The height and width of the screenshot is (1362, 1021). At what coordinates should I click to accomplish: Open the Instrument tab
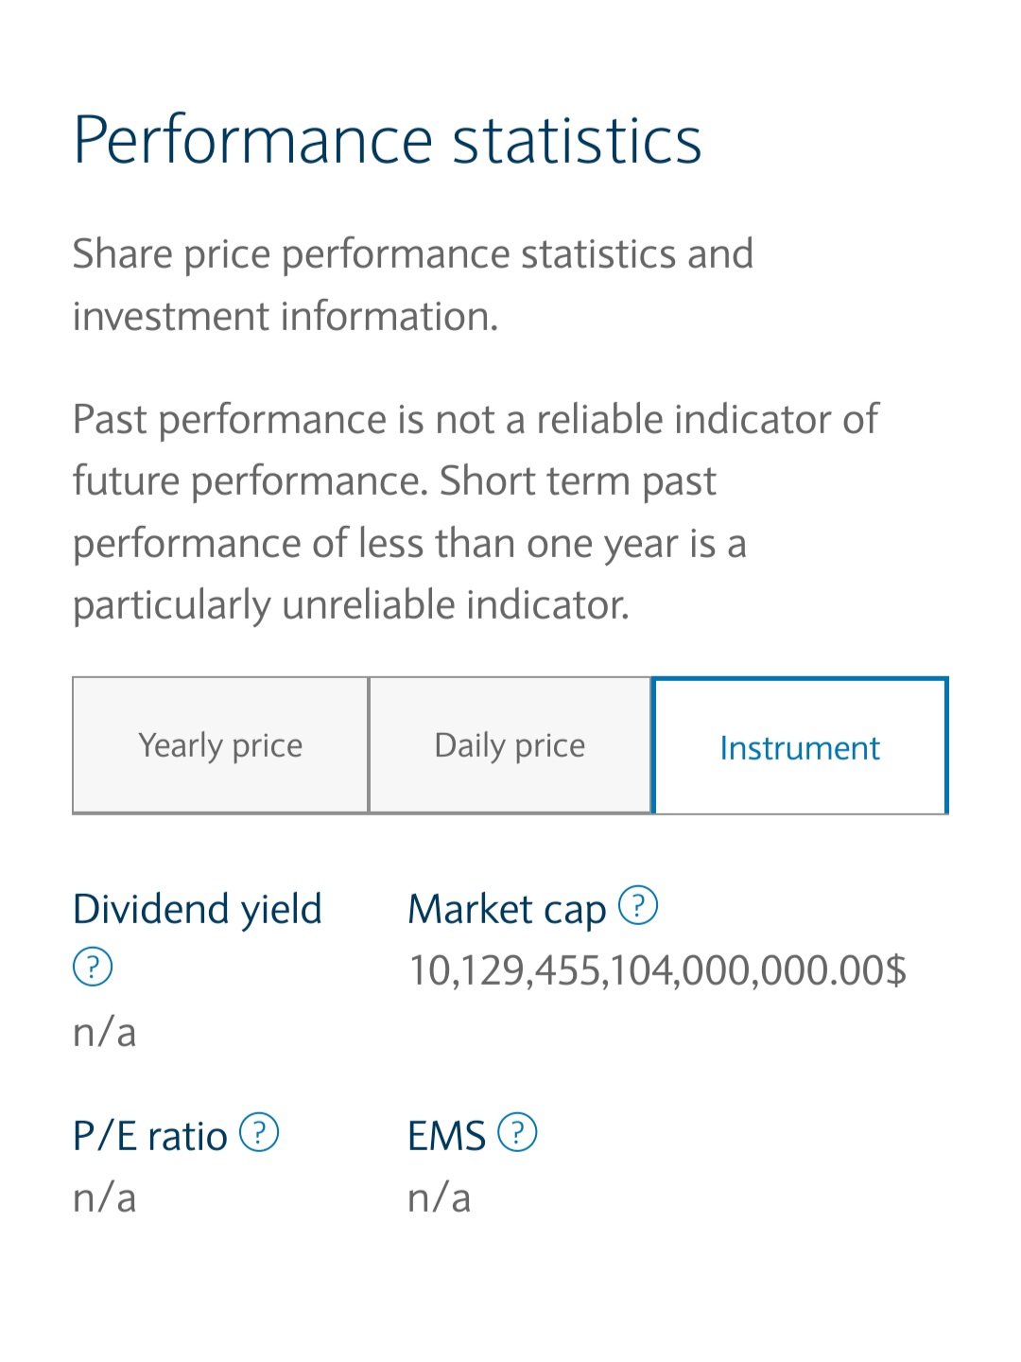(800, 745)
